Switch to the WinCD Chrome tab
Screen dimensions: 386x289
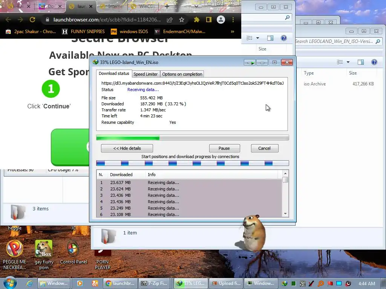coord(143,6)
